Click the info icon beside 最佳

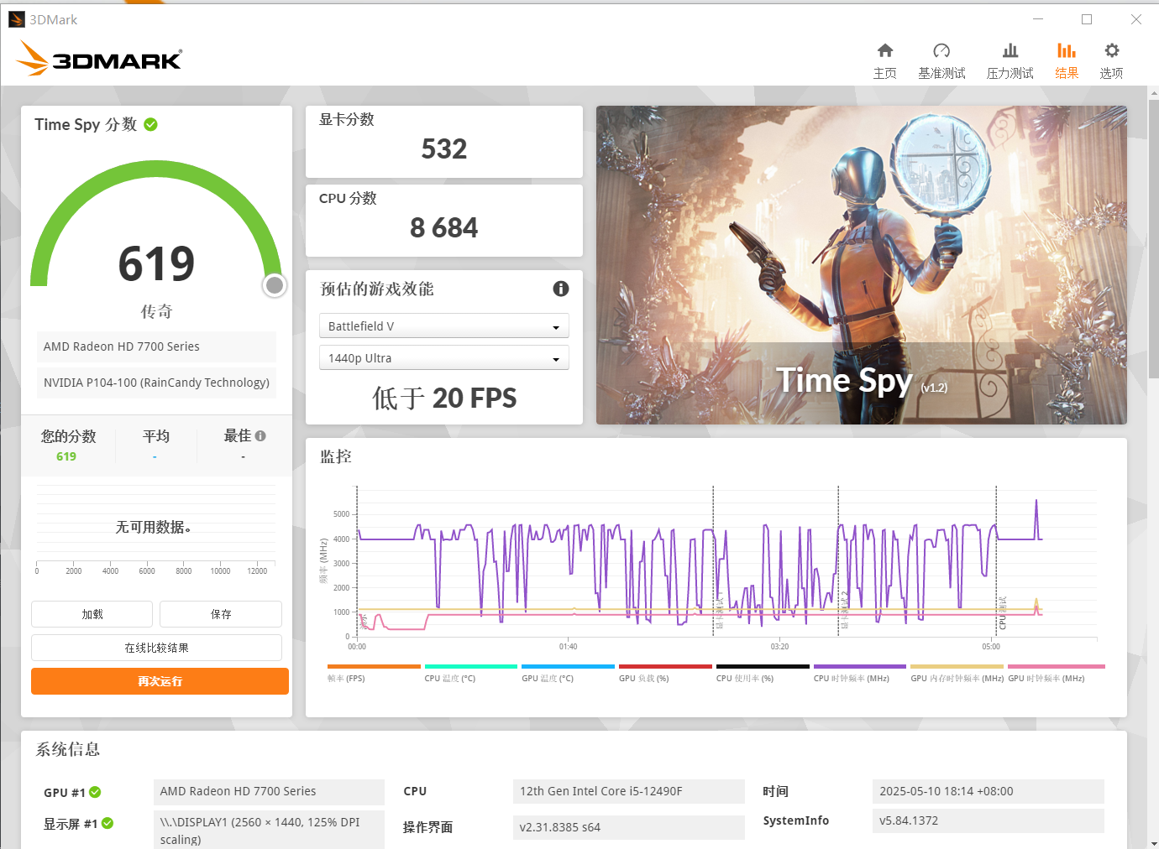pyautogui.click(x=260, y=435)
